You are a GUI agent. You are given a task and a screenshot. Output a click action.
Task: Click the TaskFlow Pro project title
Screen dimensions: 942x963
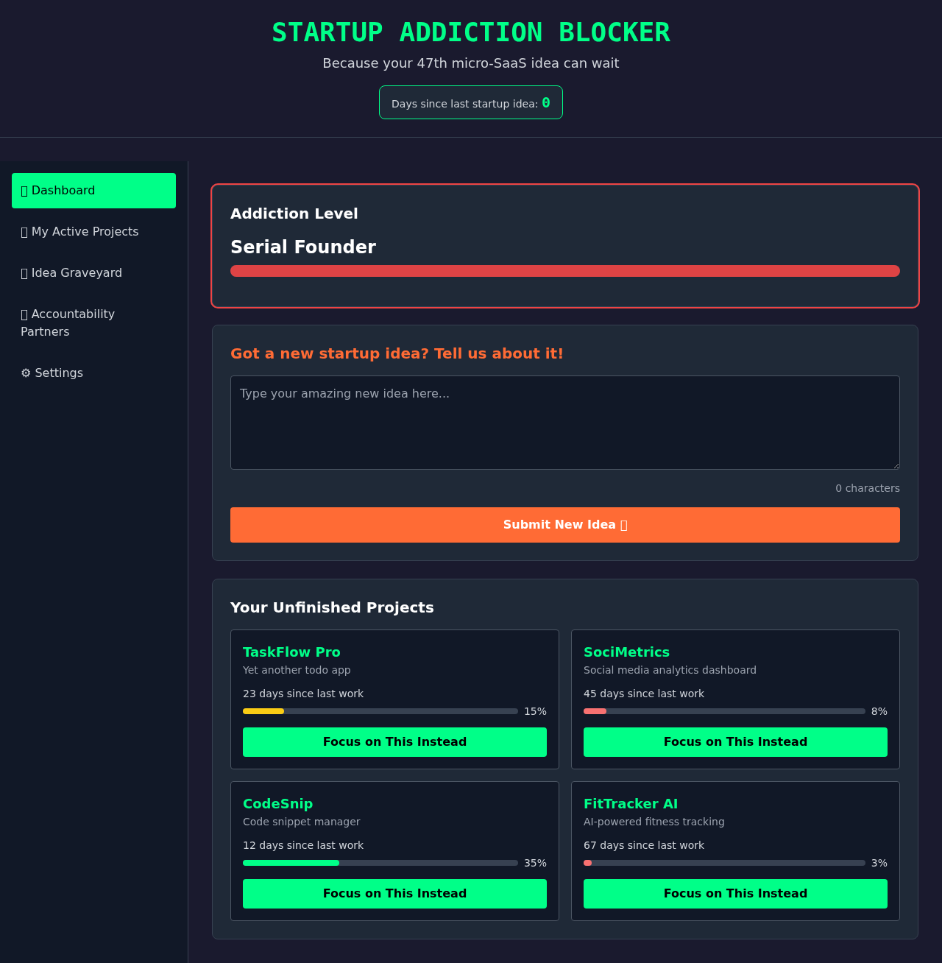pos(291,652)
